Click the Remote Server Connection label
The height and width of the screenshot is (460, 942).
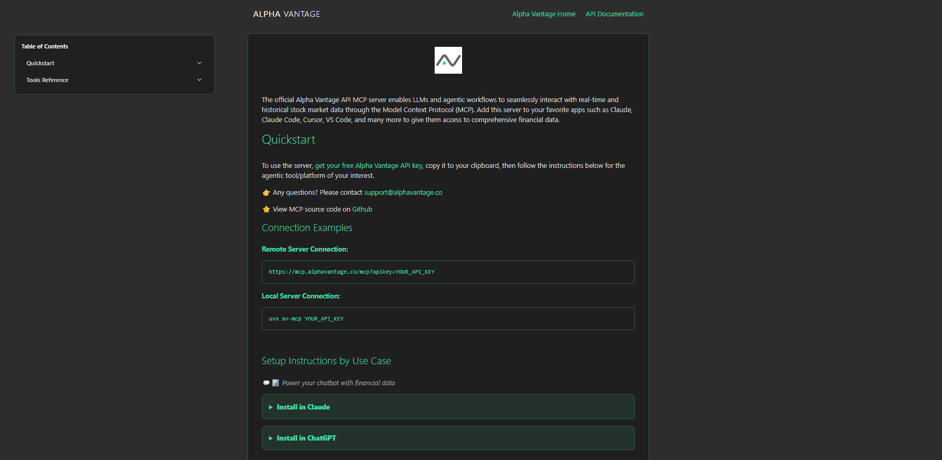coord(305,249)
